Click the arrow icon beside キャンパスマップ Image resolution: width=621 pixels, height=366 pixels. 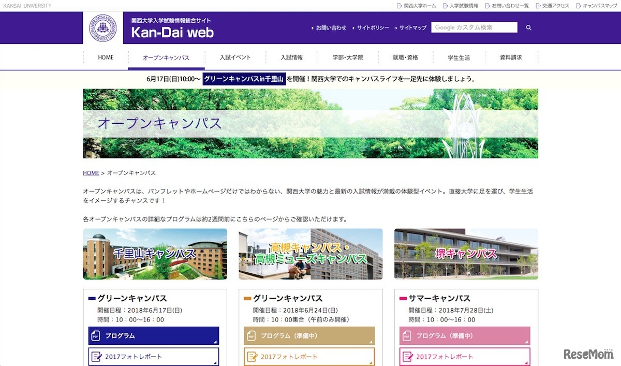click(579, 6)
